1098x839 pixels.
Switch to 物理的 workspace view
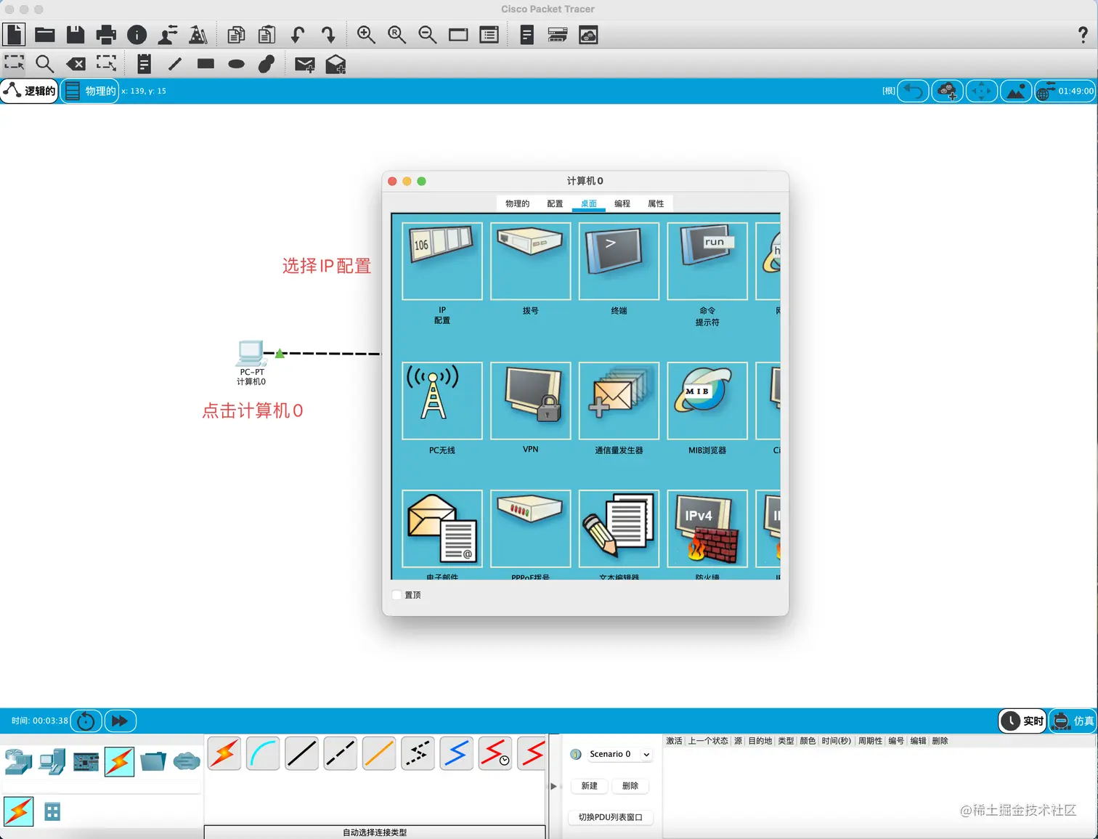[90, 91]
